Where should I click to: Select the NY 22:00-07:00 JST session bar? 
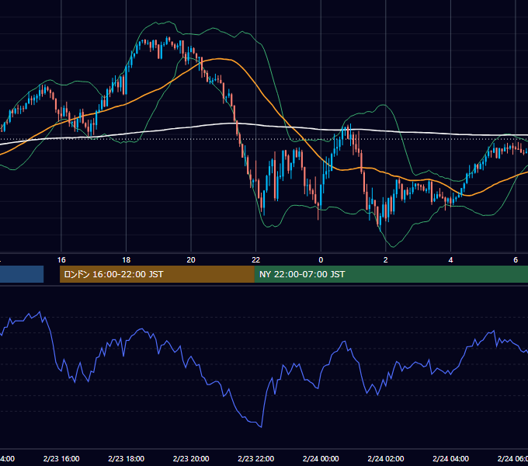pyautogui.click(x=391, y=274)
